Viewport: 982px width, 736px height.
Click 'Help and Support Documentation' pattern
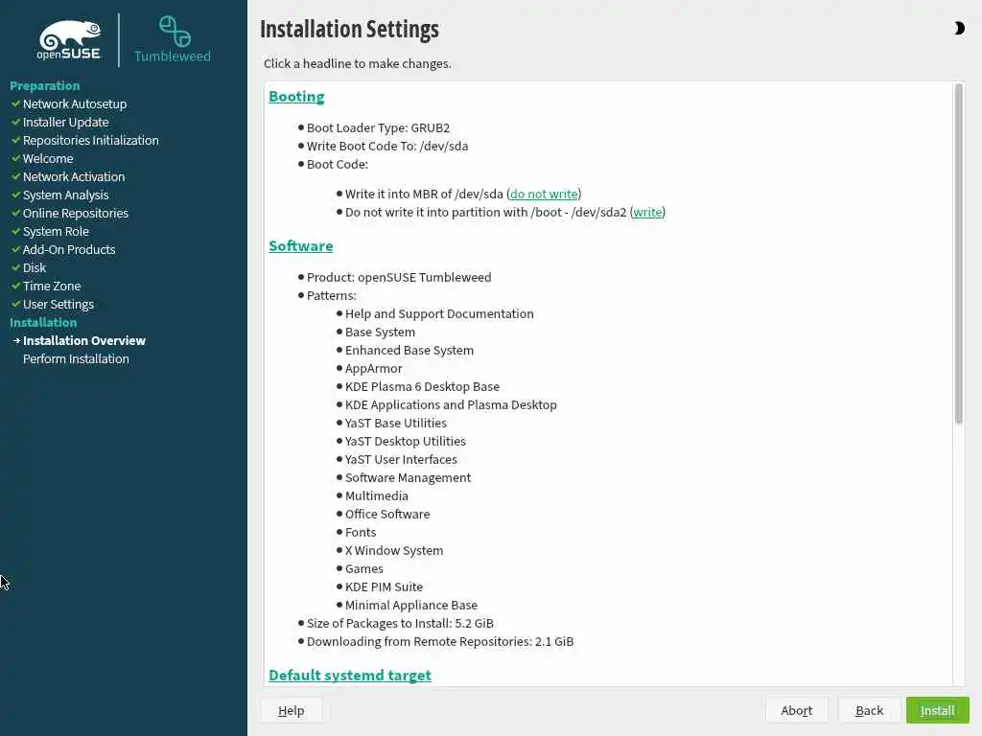click(x=439, y=313)
